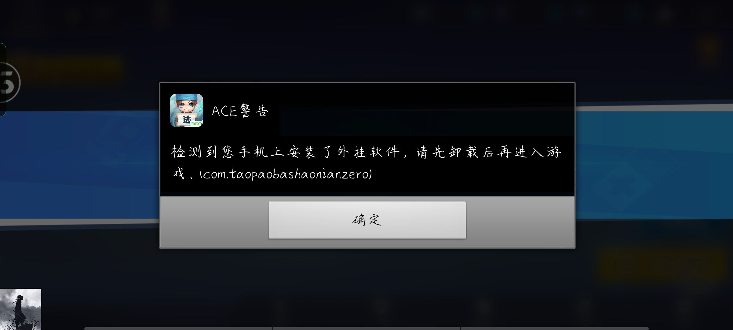Open the green-outlined side panel tab

pos(3,79)
